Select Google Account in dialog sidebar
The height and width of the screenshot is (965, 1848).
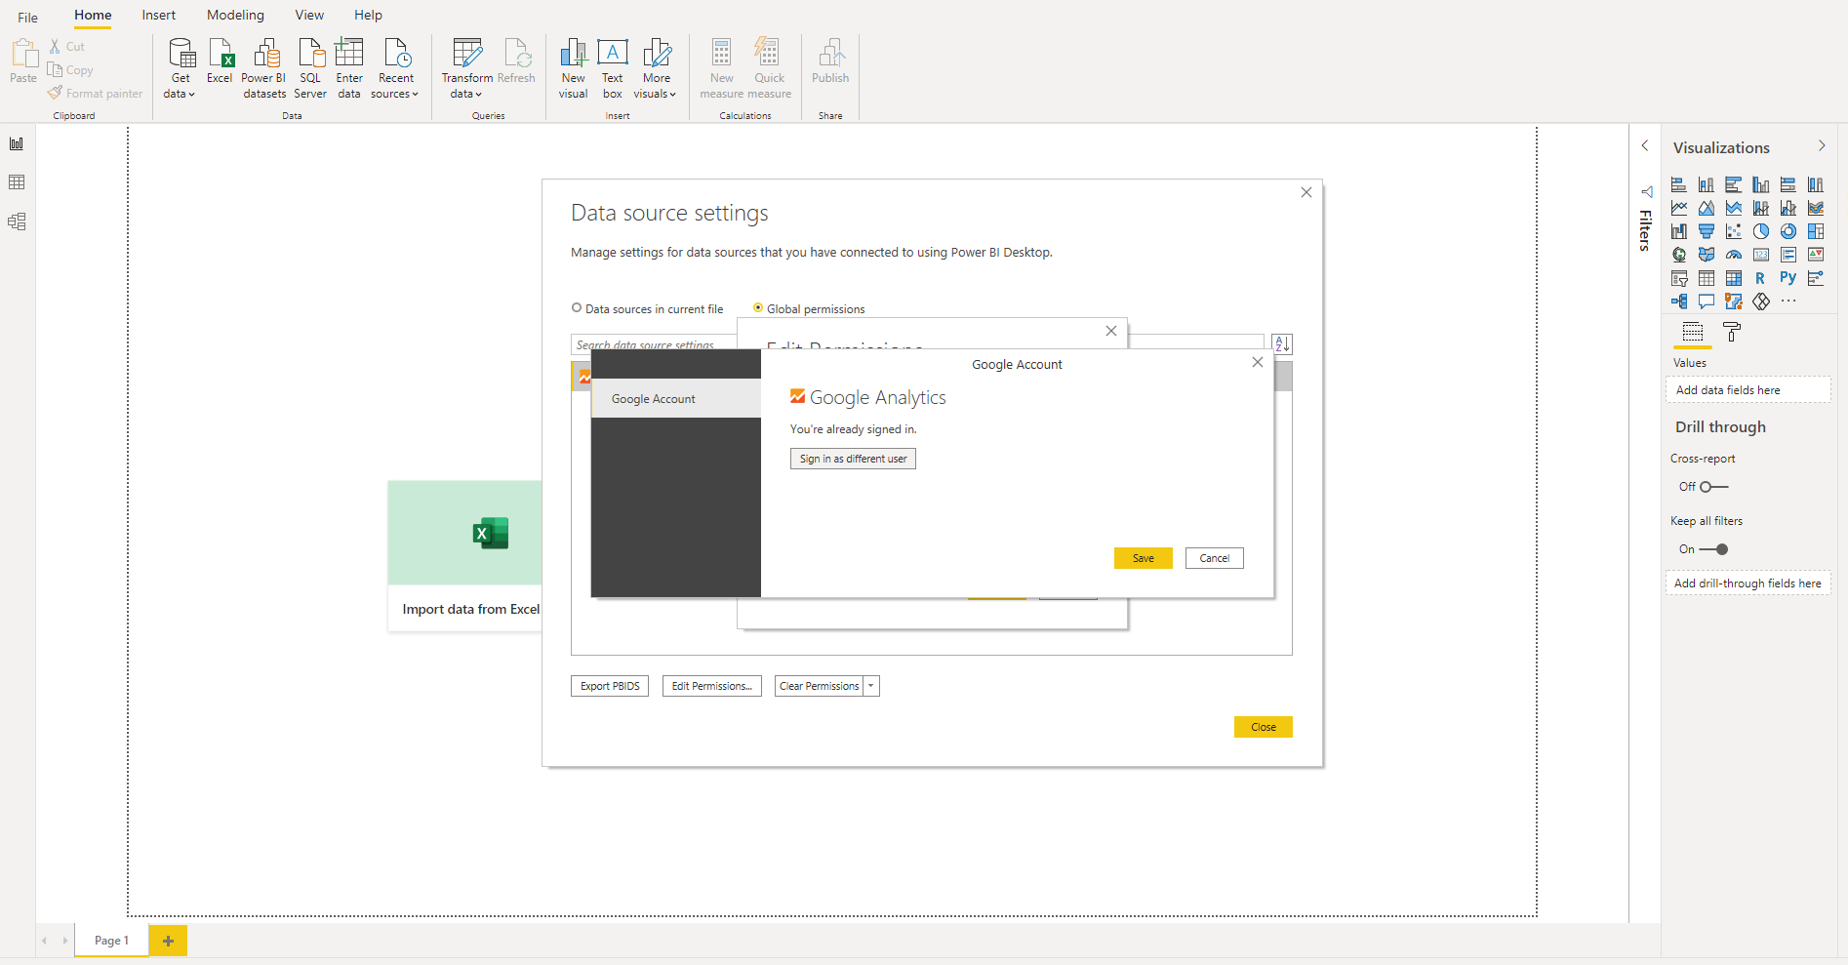pos(676,399)
